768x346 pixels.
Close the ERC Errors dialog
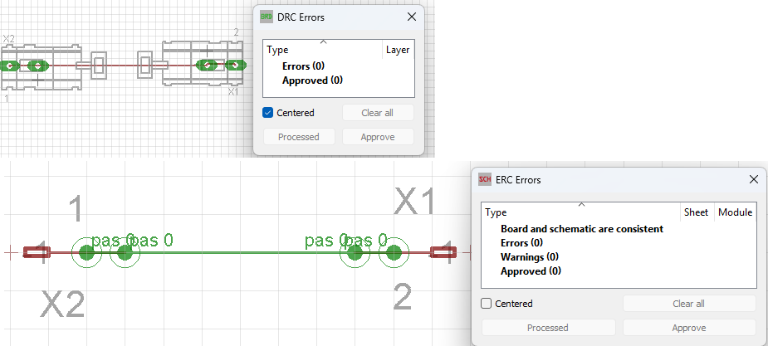(754, 179)
